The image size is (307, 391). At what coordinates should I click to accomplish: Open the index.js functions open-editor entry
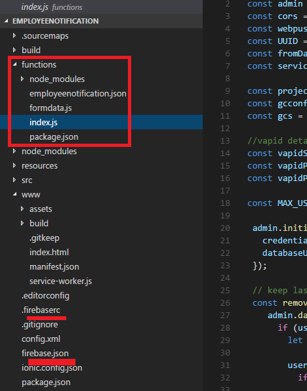pyautogui.click(x=52, y=7)
